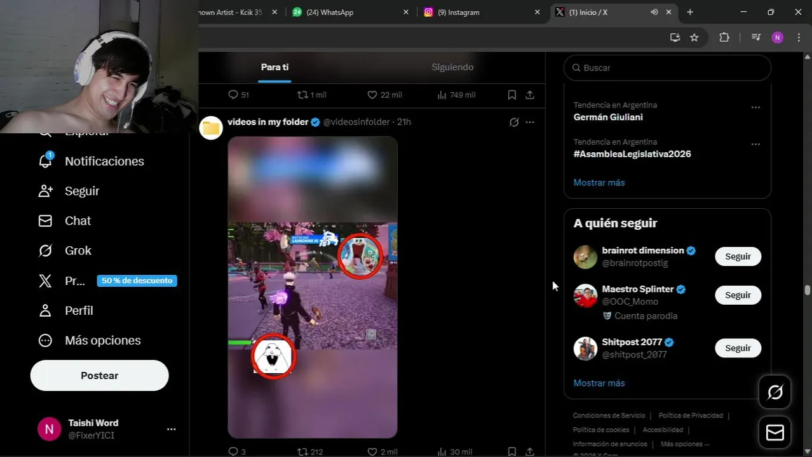This screenshot has width=812, height=457.
Task: Open floating Grok button at bottom right
Action: point(775,392)
